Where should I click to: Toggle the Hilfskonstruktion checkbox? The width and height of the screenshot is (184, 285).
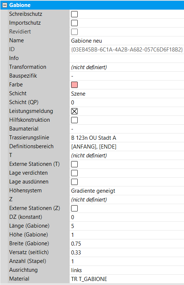coord(74,120)
